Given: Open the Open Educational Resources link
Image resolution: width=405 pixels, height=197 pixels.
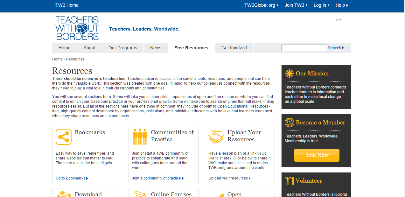Looking at the screenshot, I should click(x=243, y=106).
